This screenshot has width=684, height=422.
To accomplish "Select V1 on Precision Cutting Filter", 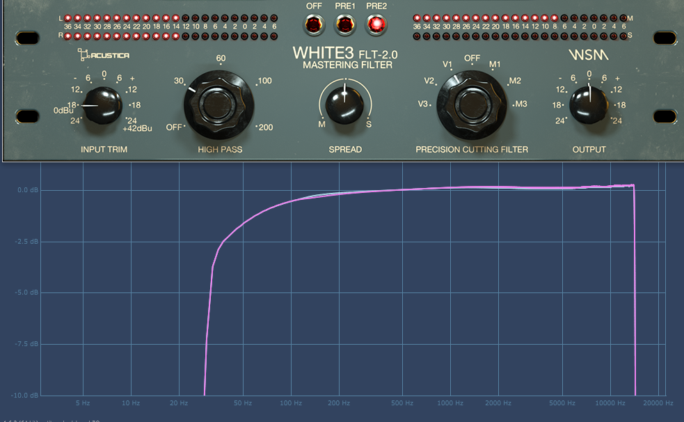I will tap(447, 65).
